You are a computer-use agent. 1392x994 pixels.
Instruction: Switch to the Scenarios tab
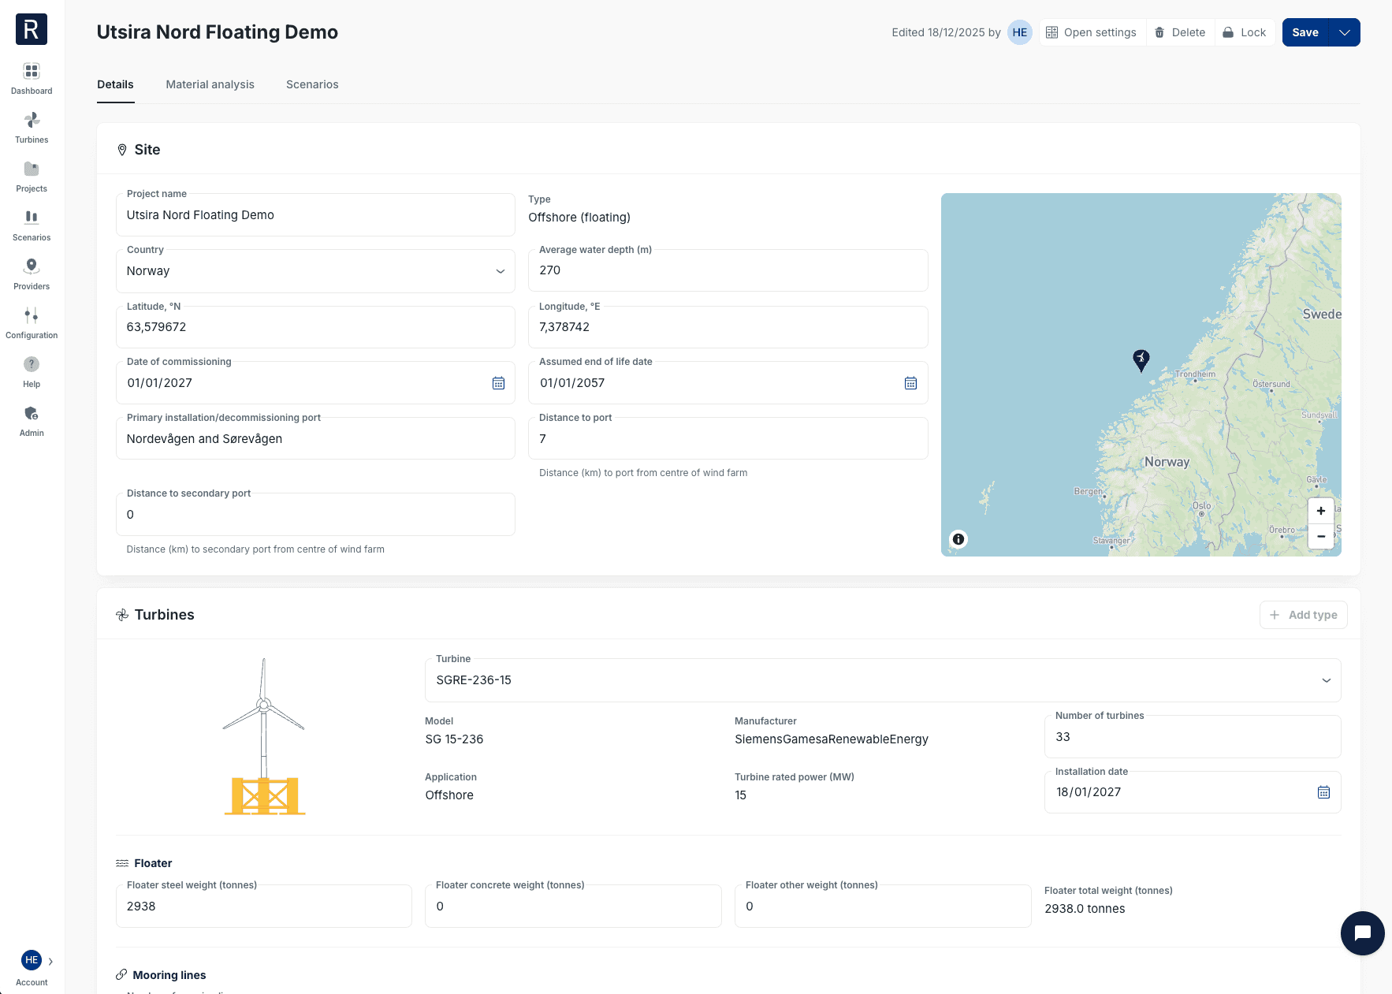[312, 84]
